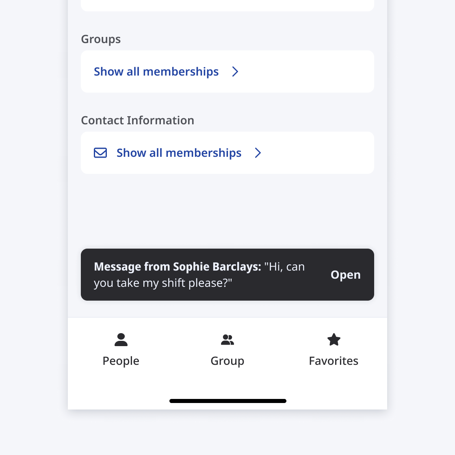Viewport: 455px width, 455px height.
Task: Click the partially visible card at top
Action: [227, 5]
